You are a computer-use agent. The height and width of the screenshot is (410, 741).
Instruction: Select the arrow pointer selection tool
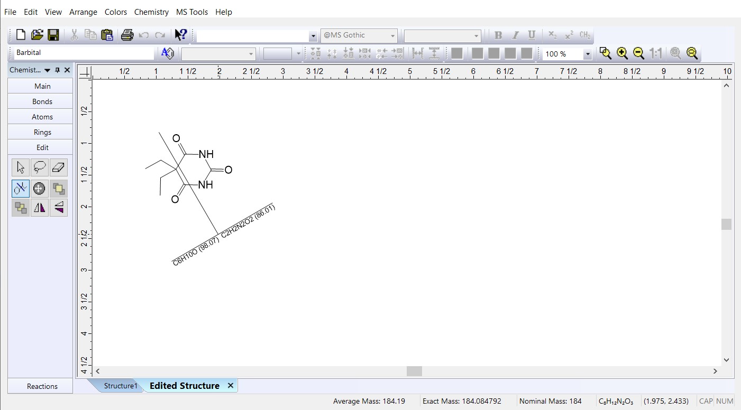pyautogui.click(x=21, y=168)
